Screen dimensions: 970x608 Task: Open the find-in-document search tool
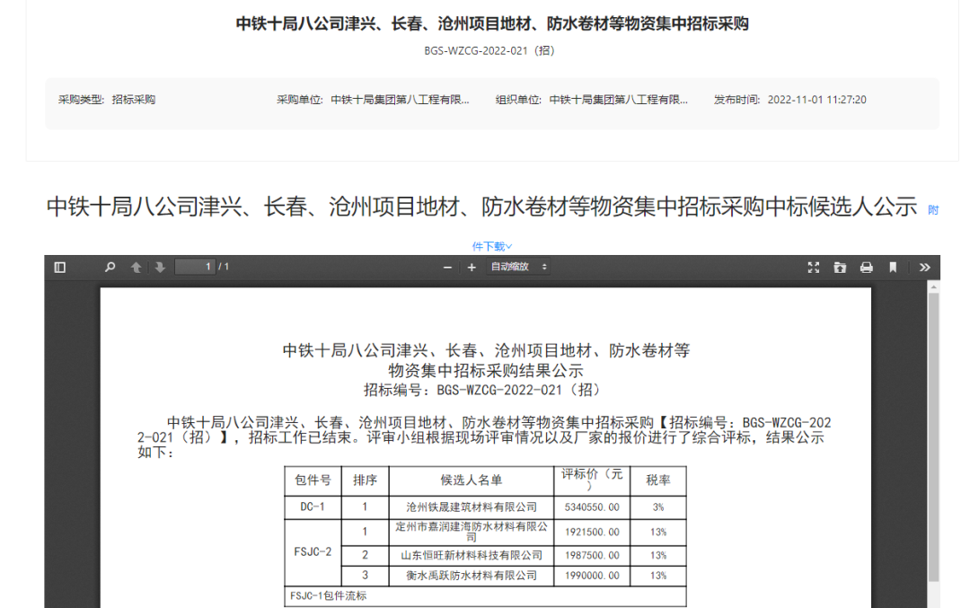110,267
